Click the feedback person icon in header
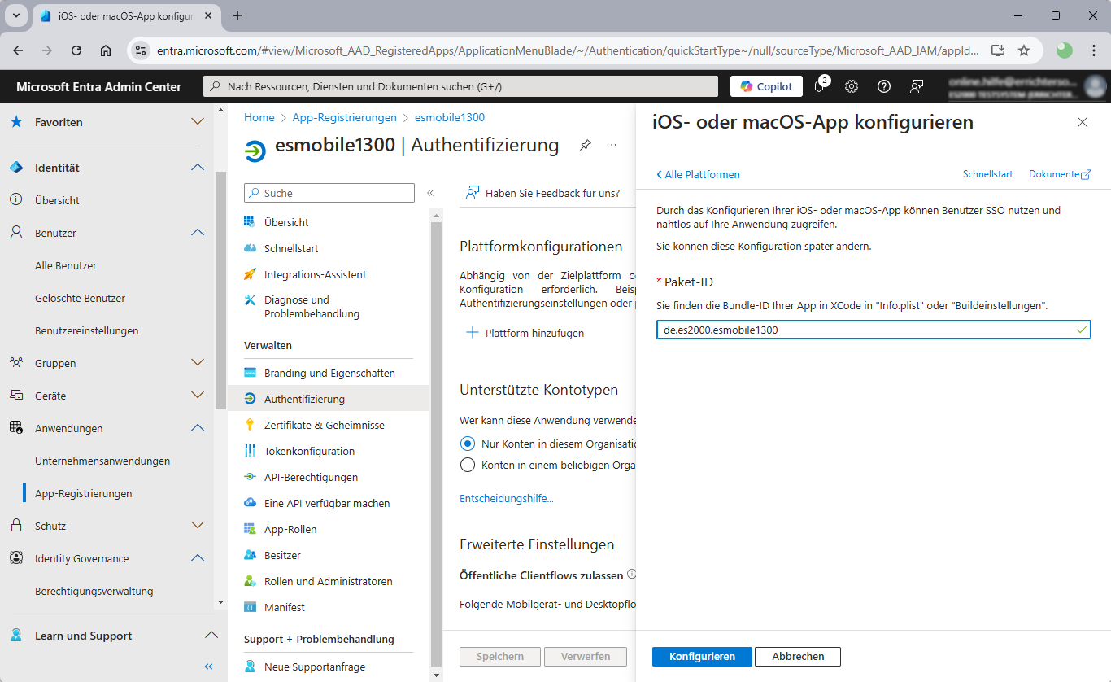This screenshot has width=1111, height=682. tap(917, 86)
